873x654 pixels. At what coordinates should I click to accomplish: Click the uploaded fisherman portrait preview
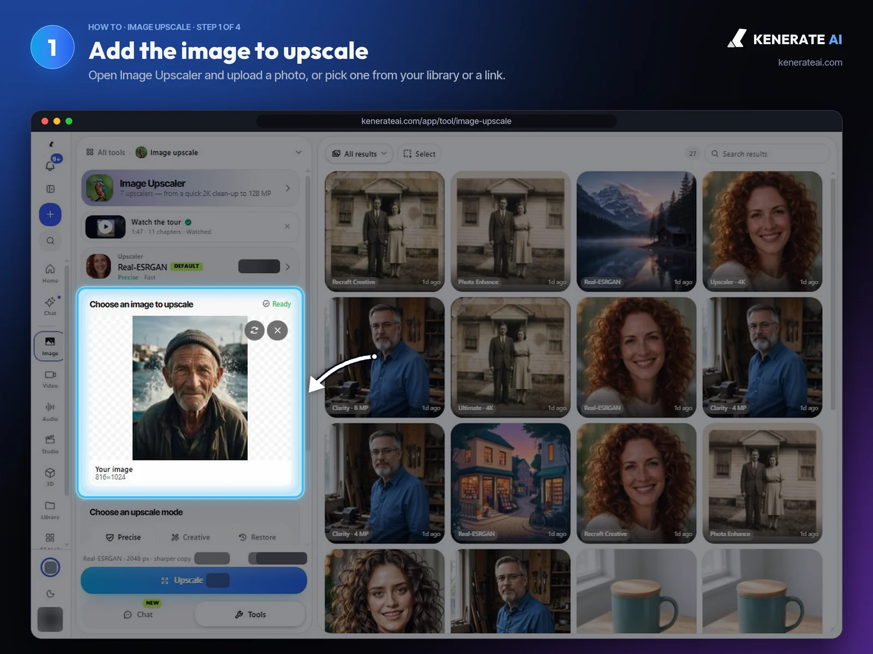pyautogui.click(x=190, y=388)
